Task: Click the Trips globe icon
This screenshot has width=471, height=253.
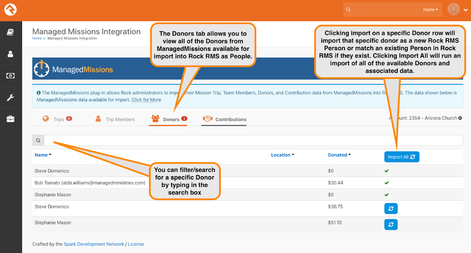Action: point(46,118)
